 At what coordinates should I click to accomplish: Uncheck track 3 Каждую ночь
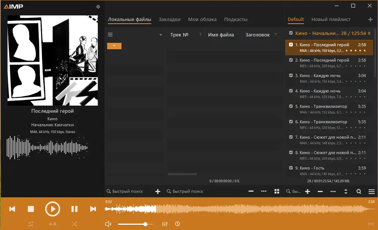(x=291, y=76)
